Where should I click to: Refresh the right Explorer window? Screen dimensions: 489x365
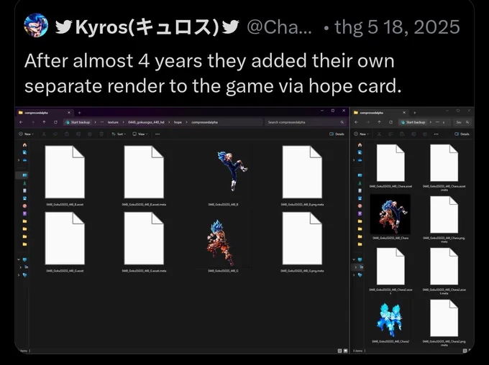pyautogui.click(x=390, y=122)
